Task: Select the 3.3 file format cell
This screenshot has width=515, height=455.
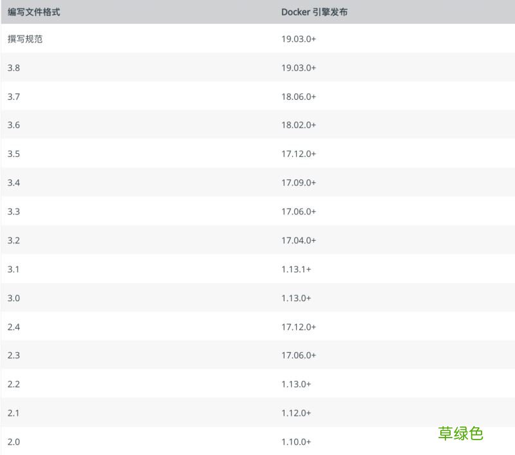Action: point(14,212)
